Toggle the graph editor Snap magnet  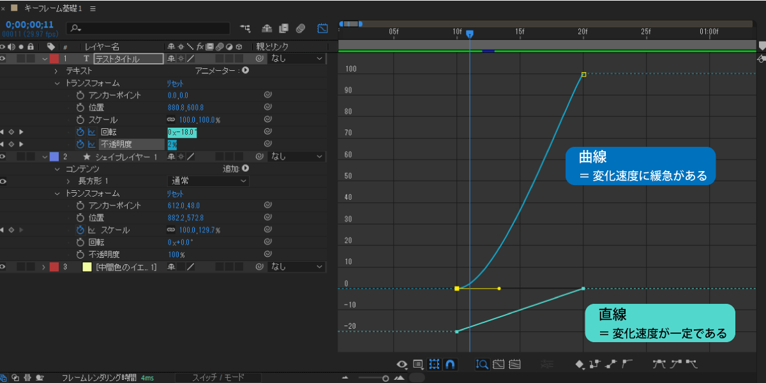pos(451,364)
